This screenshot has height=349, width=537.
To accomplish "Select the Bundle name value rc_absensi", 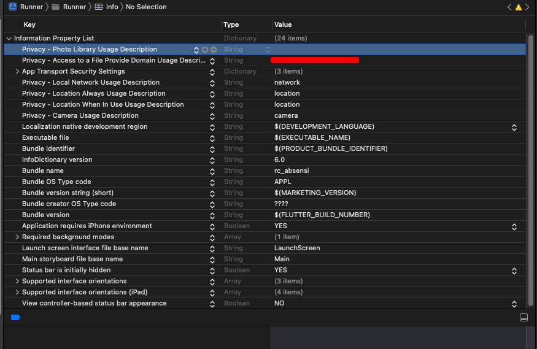I will (292, 171).
